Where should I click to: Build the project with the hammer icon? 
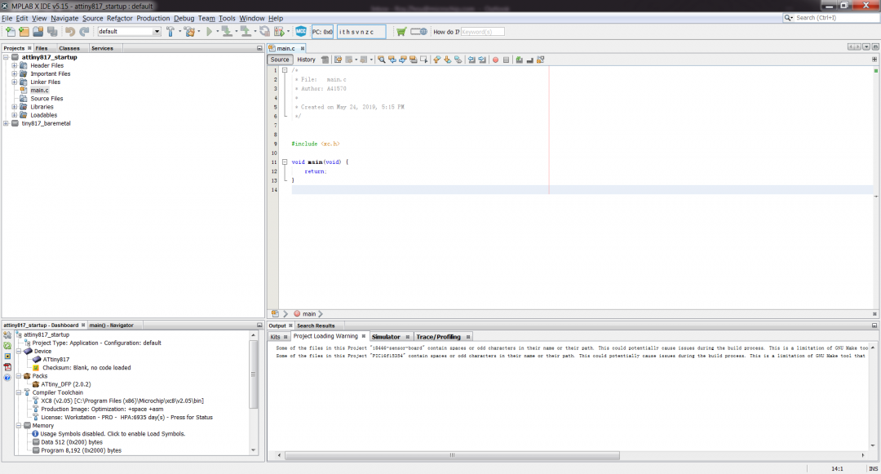tap(170, 32)
